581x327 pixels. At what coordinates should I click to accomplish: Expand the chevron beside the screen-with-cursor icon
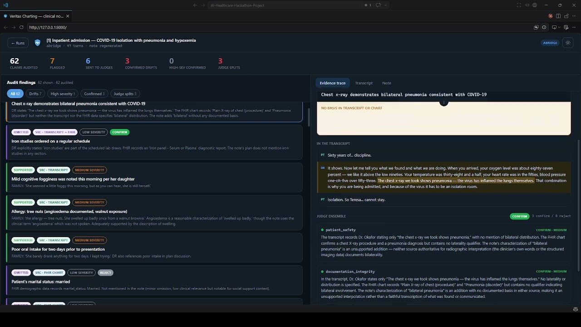pos(559,27)
